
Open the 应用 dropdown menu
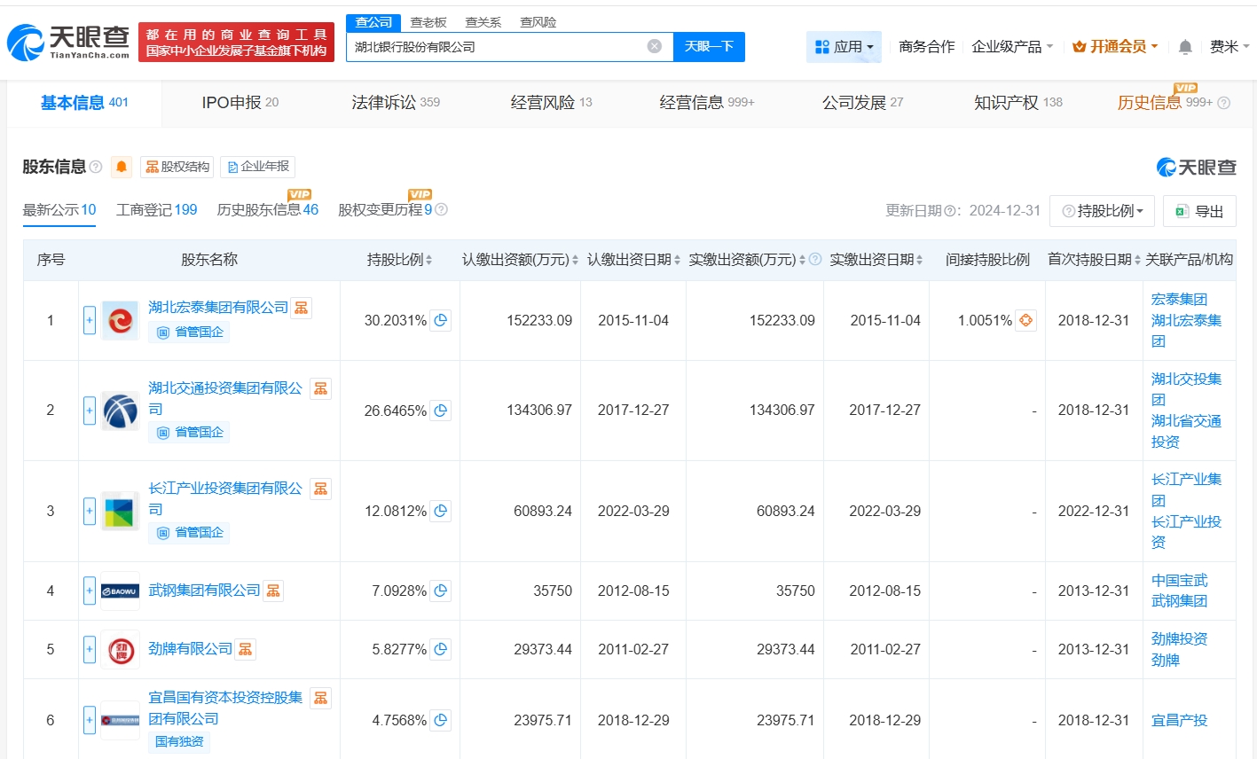(844, 47)
